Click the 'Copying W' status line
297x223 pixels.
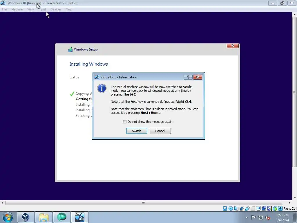84,93
